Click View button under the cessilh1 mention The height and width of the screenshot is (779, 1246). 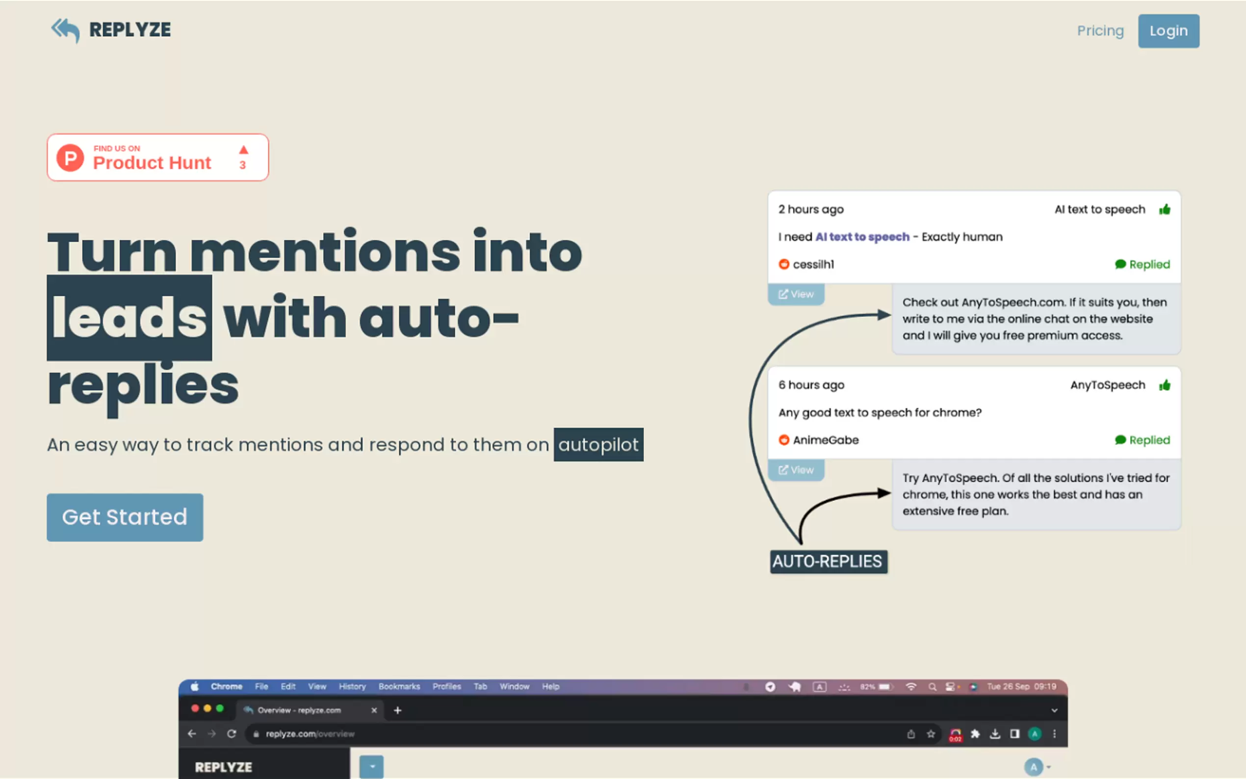coord(796,294)
